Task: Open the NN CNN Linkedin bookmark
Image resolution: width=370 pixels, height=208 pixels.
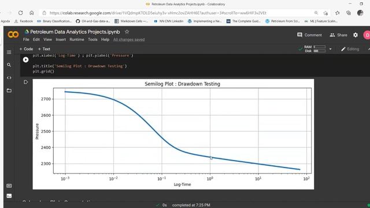Action: pyautogui.click(x=168, y=21)
